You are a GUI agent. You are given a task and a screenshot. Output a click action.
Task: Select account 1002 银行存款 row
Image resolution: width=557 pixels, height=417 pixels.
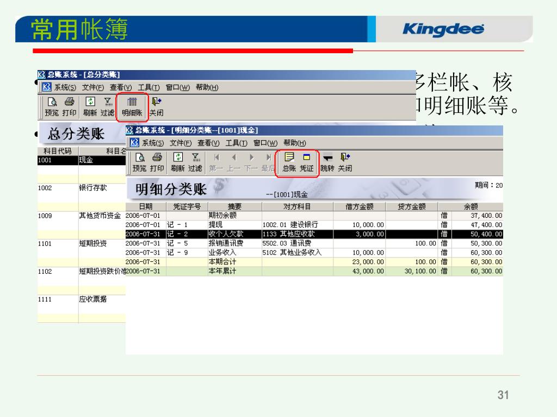[x=82, y=188]
